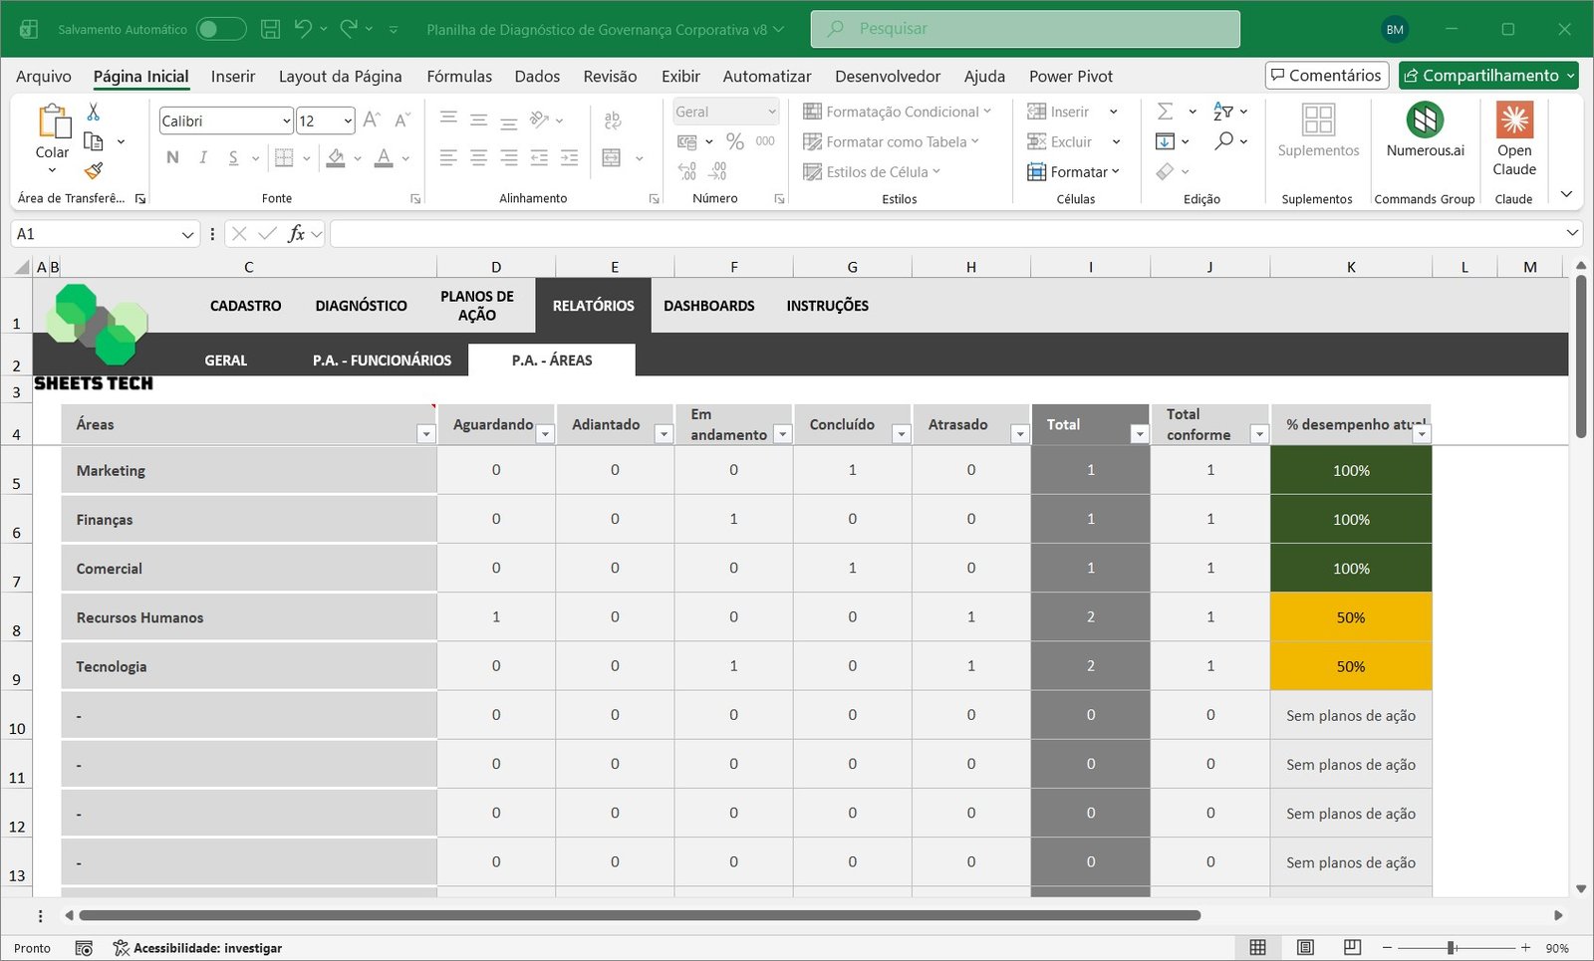Click the Pesquisar search box
The width and height of the screenshot is (1594, 961).
[x=1025, y=29]
